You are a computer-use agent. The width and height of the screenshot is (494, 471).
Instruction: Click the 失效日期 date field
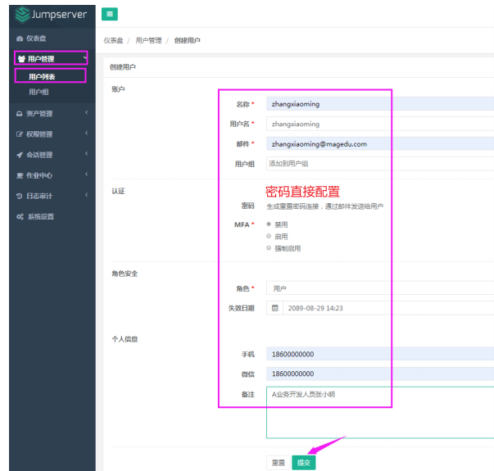tap(388, 308)
